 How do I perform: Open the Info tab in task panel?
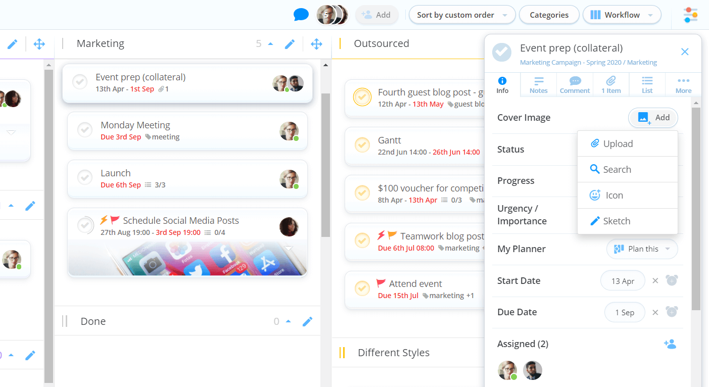[x=502, y=85]
